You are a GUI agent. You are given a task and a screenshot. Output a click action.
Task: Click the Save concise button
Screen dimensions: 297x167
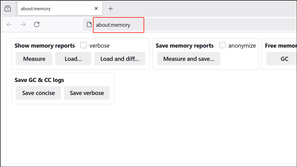pos(38,93)
